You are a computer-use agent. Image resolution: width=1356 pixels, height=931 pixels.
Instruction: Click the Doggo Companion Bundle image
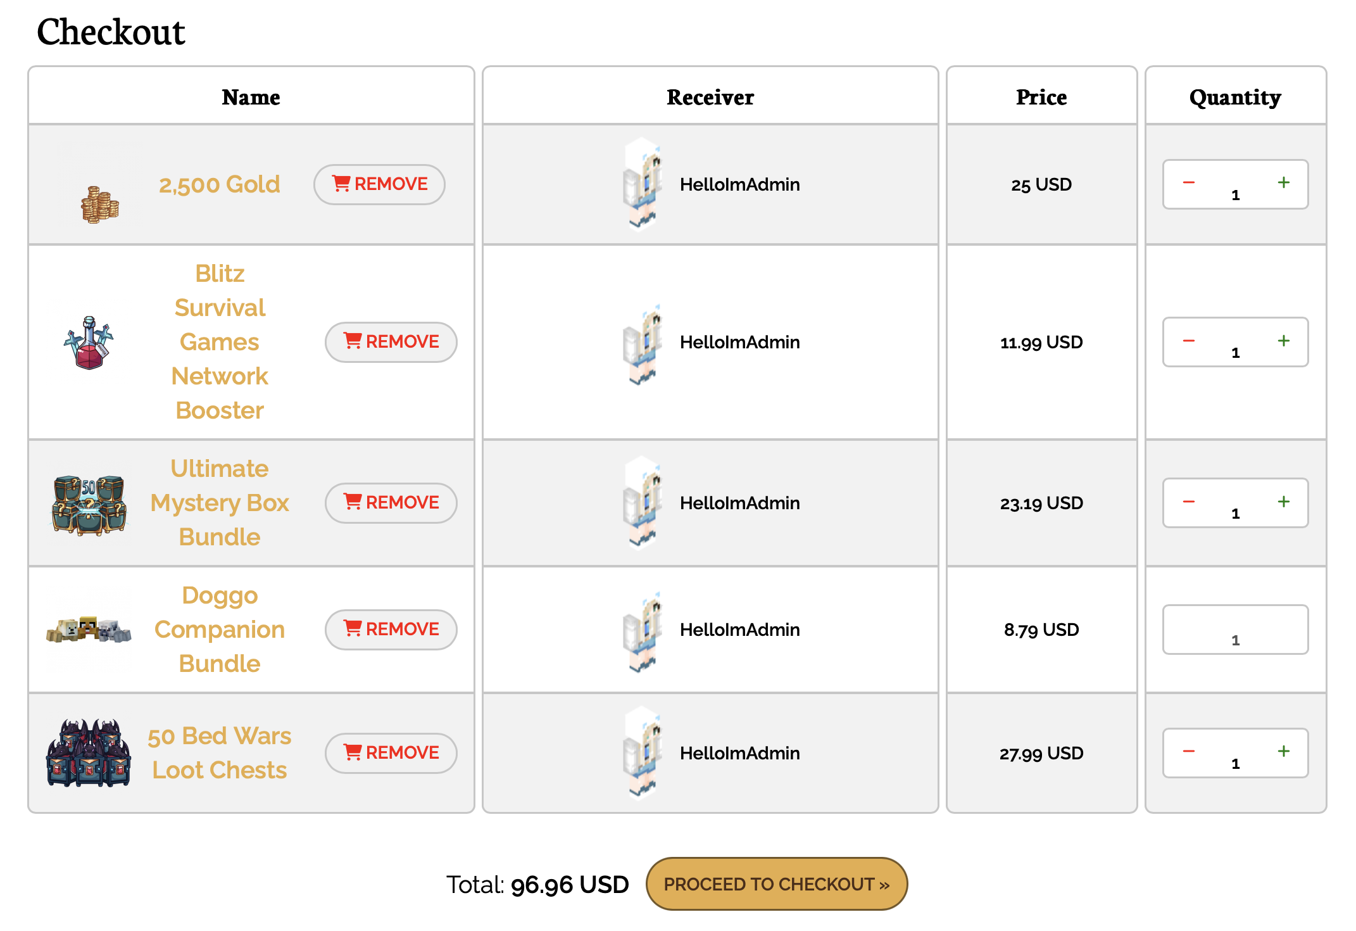pyautogui.click(x=89, y=630)
